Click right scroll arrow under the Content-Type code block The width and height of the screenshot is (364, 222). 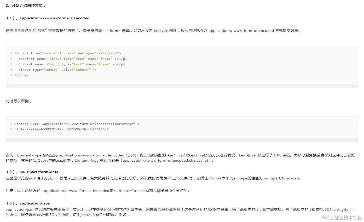(356, 140)
